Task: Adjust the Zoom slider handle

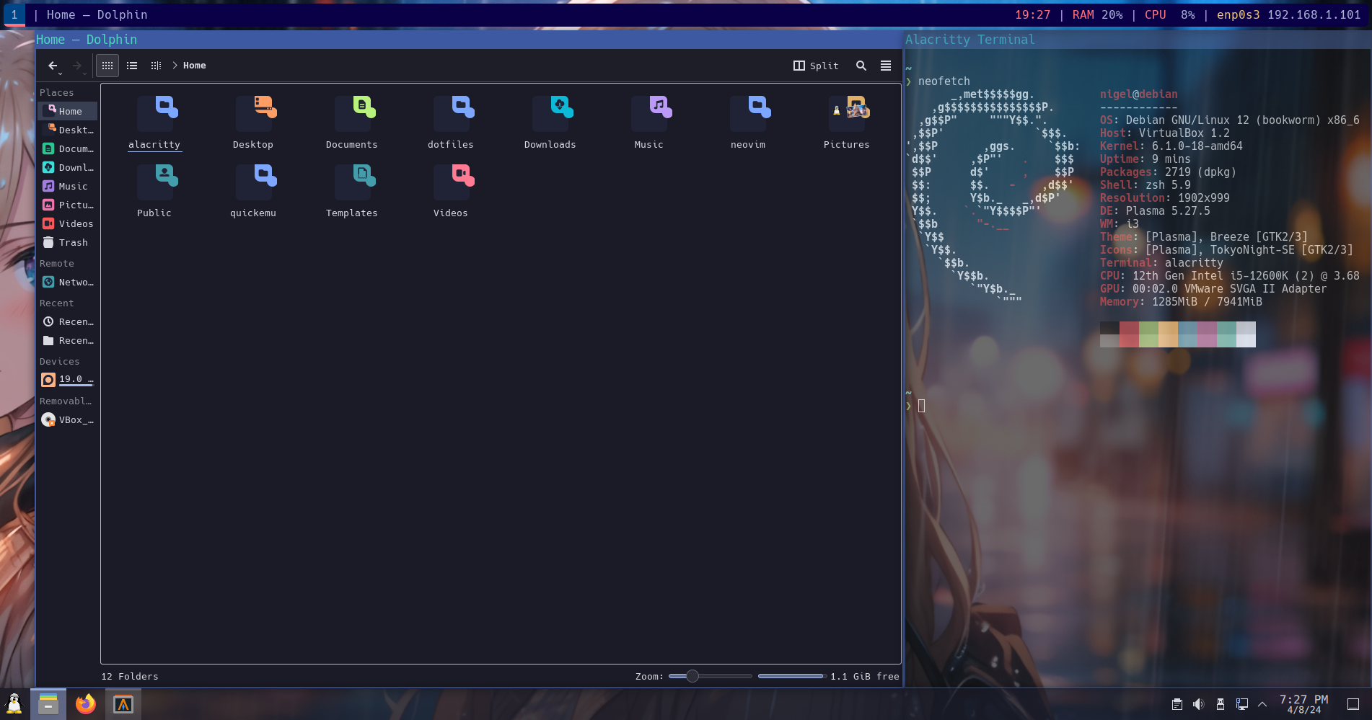Action: (x=692, y=676)
